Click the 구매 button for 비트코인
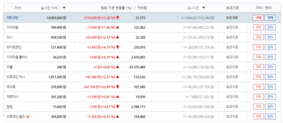Viewport: 283px width, 123px height. tap(258, 18)
